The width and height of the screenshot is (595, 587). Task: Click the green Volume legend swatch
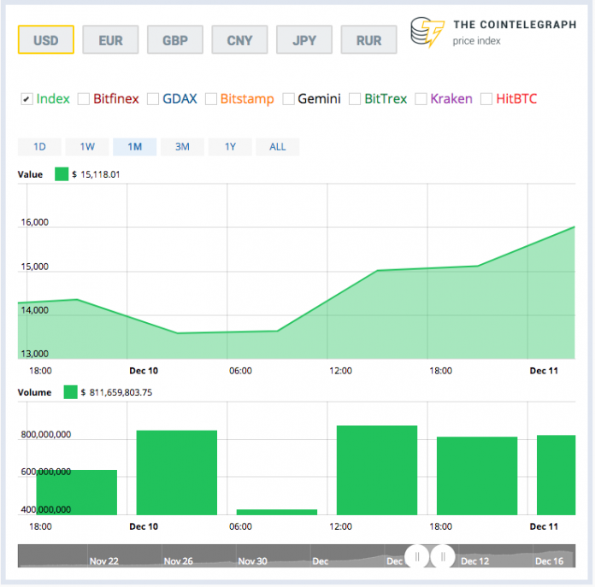coord(71,392)
